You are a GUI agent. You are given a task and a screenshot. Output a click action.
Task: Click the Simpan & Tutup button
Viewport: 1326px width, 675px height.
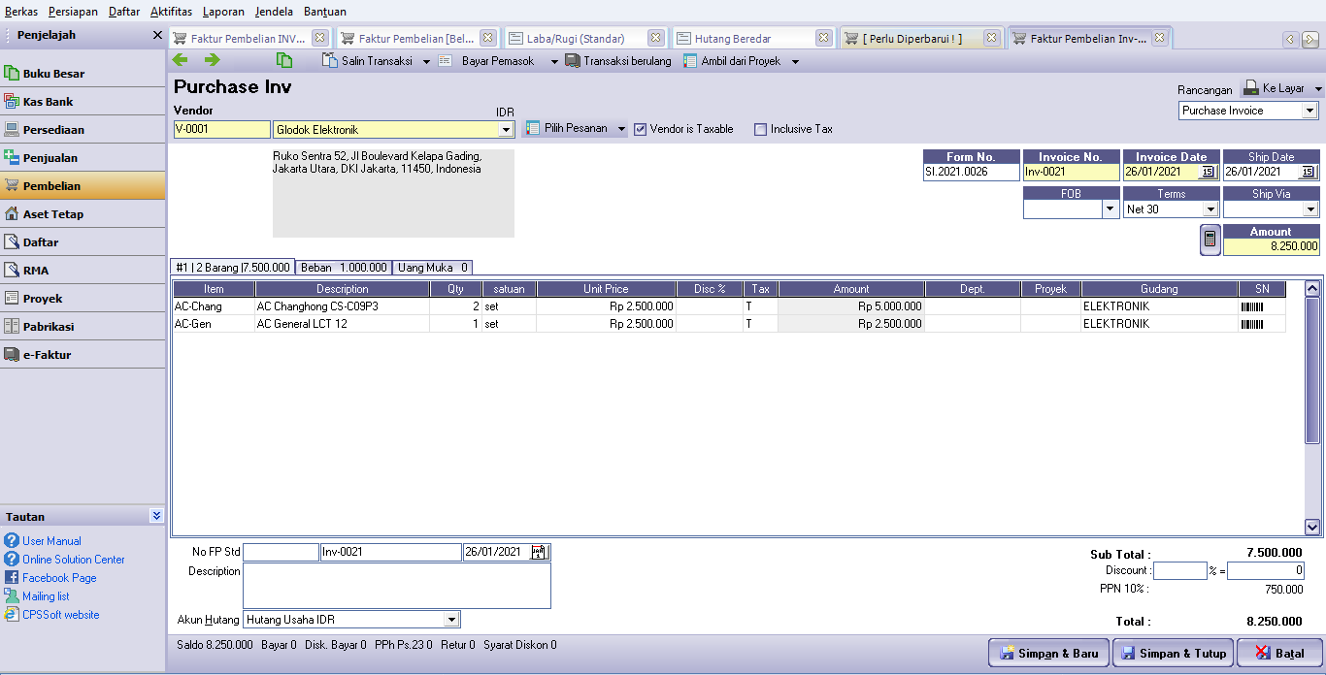coord(1174,654)
